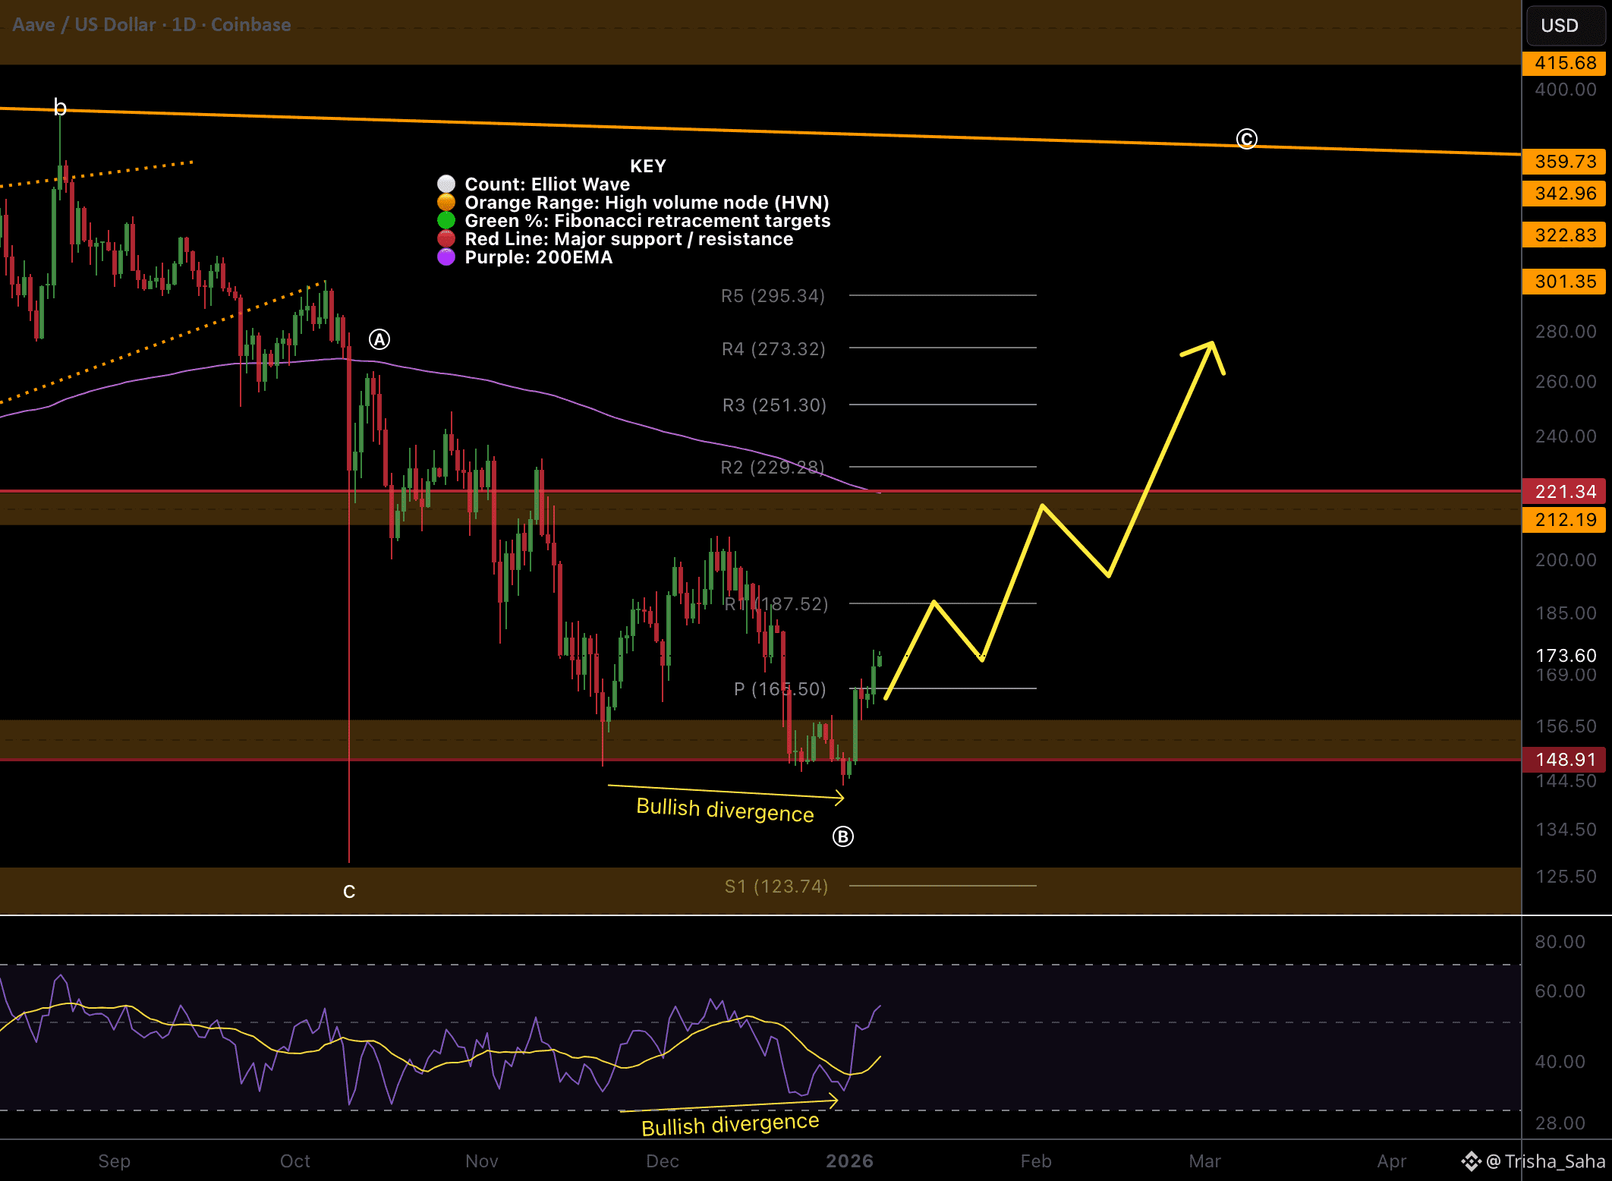
Task: Click the circled B wave marker
Action: 842,836
